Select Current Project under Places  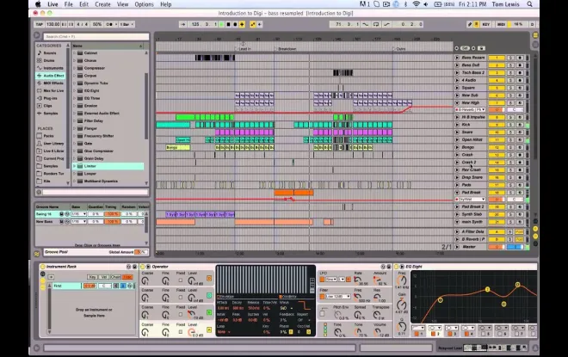(x=52, y=158)
